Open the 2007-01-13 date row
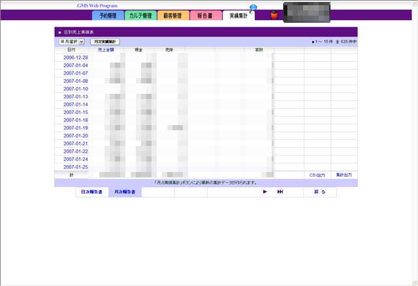This screenshot has height=286, width=418. [76, 96]
